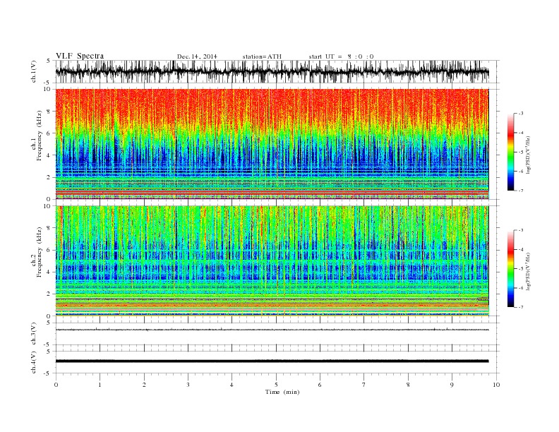The image size is (559, 432).
Task: Click the ch.2 spectrogram plot
Action: pos(272,260)
